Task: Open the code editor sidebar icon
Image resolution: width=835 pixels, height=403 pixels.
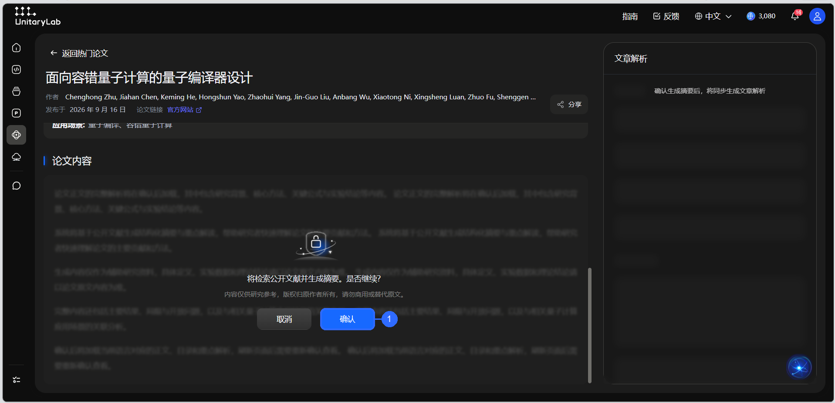Action: pos(17,69)
